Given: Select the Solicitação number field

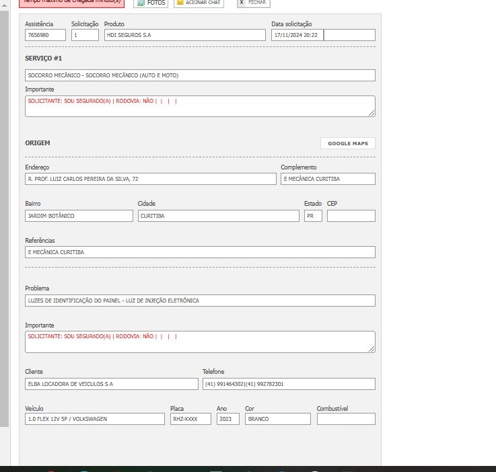Looking at the screenshot, I should pyautogui.click(x=85, y=35).
